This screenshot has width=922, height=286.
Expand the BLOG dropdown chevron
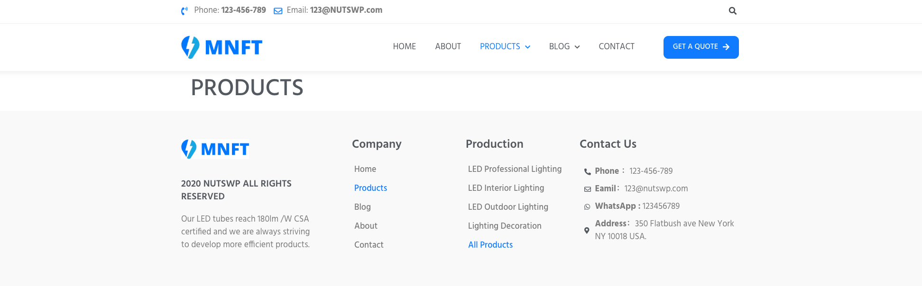577,47
